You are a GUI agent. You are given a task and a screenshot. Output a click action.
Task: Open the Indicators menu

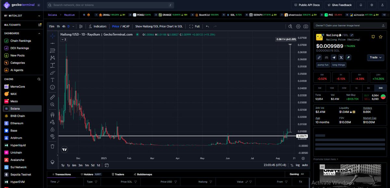97,27
